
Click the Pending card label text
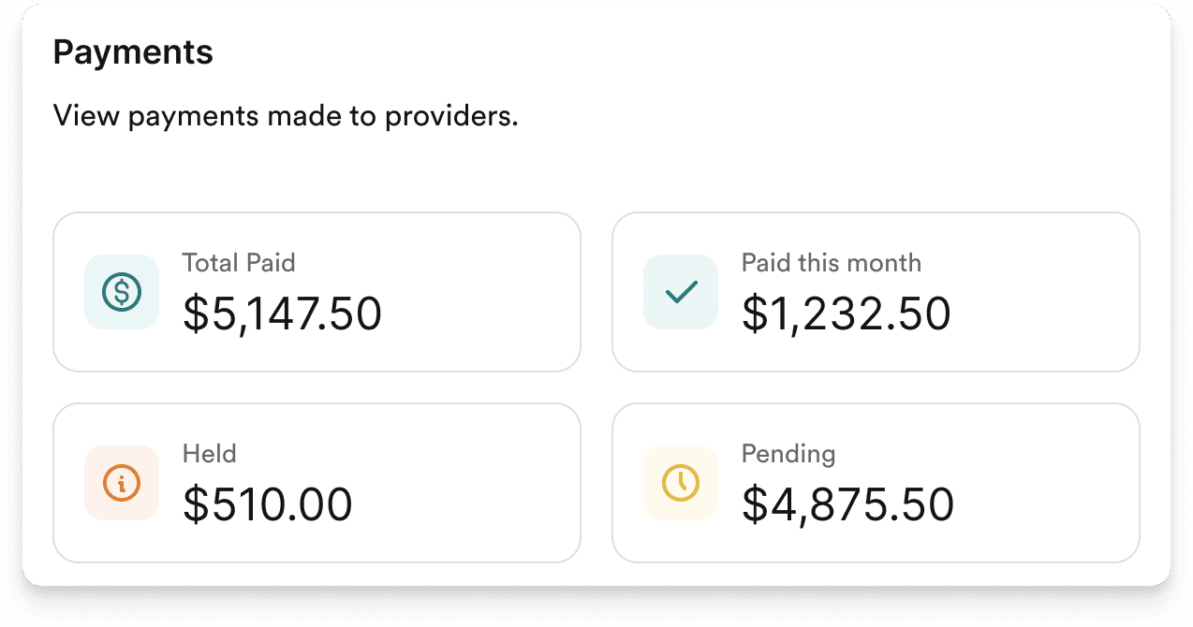pyautogui.click(x=788, y=454)
